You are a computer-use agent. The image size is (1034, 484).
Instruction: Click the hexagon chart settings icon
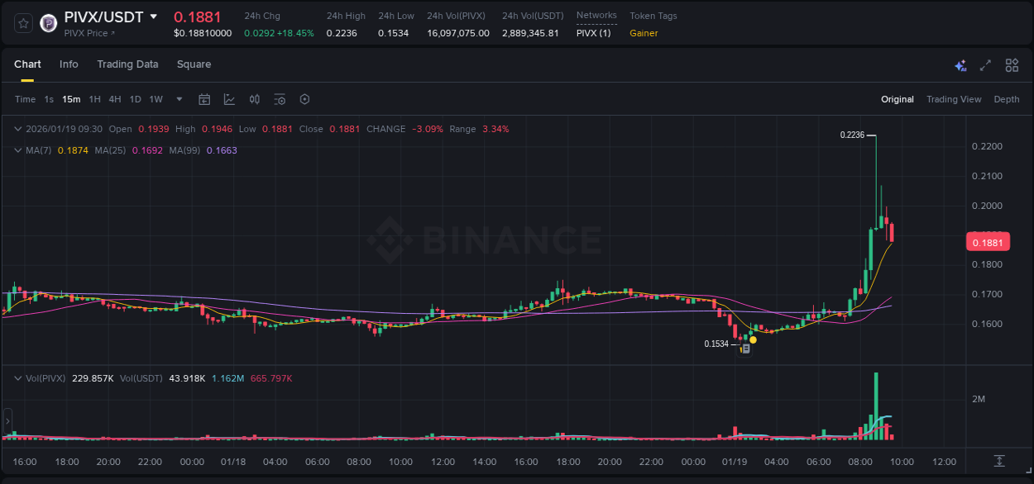pyautogui.click(x=304, y=99)
